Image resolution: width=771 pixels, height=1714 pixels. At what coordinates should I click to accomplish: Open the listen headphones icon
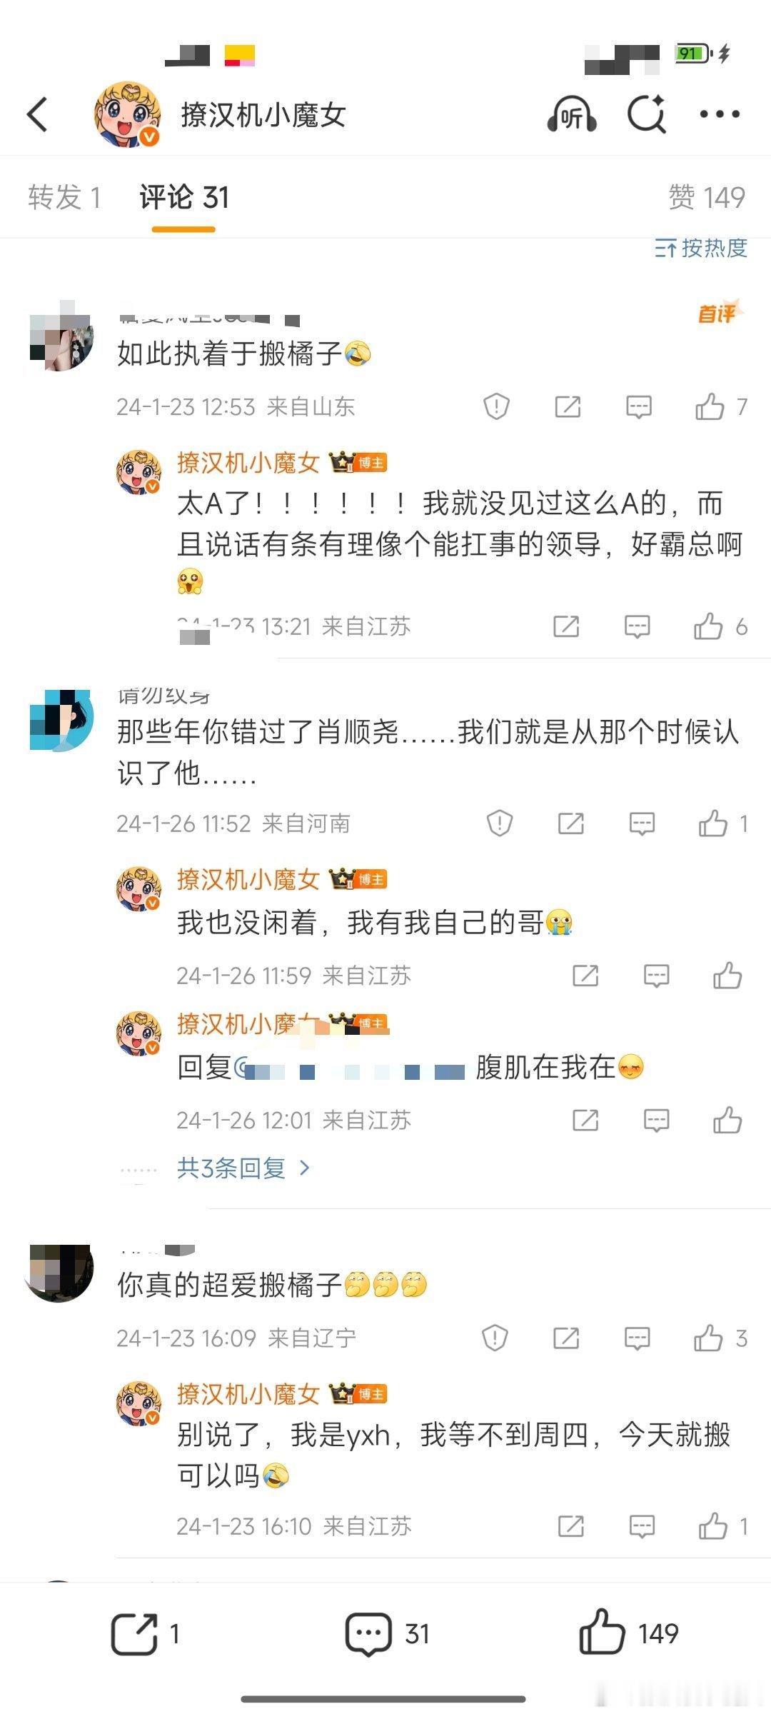(x=572, y=114)
